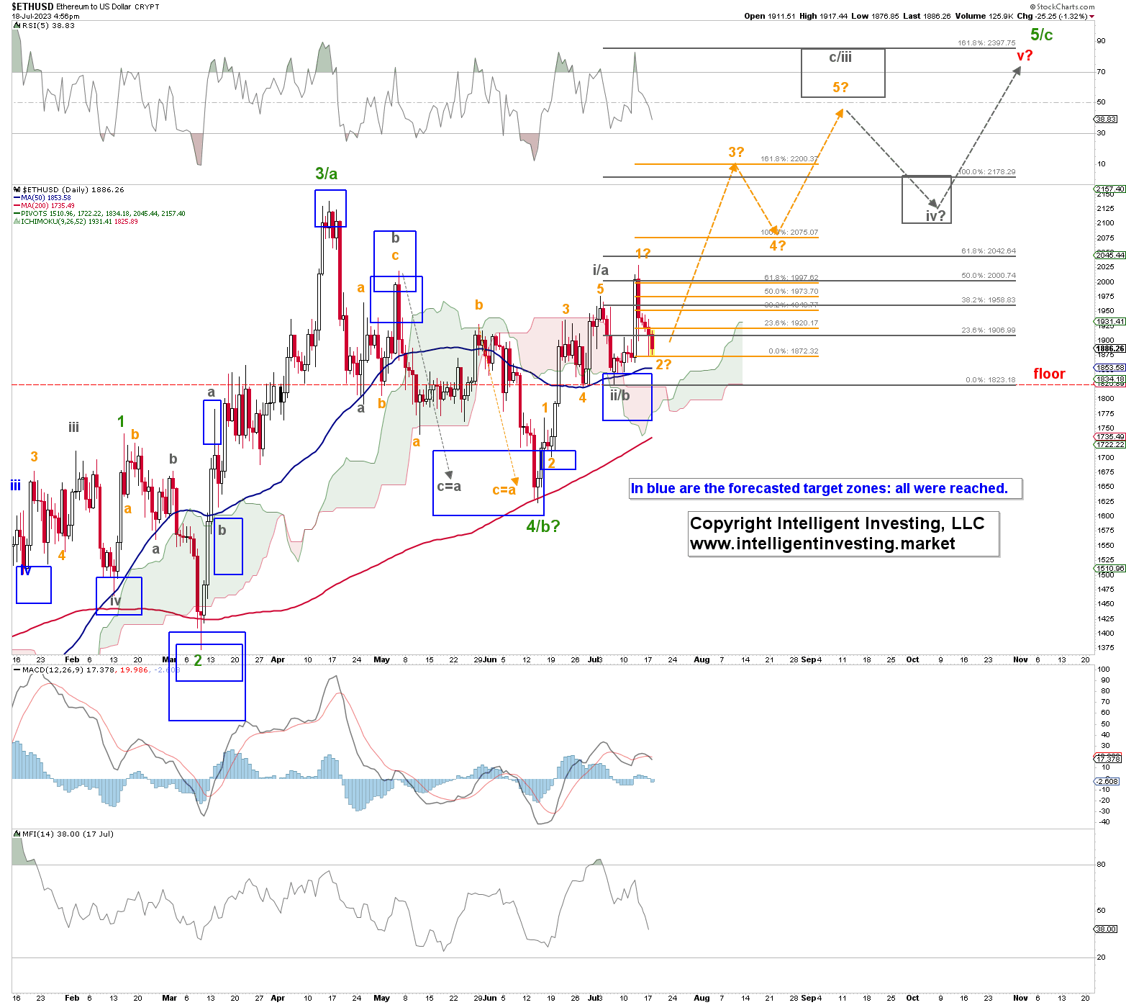Click the 0.0%: 1872.32 orange Fibonacci label

point(793,351)
